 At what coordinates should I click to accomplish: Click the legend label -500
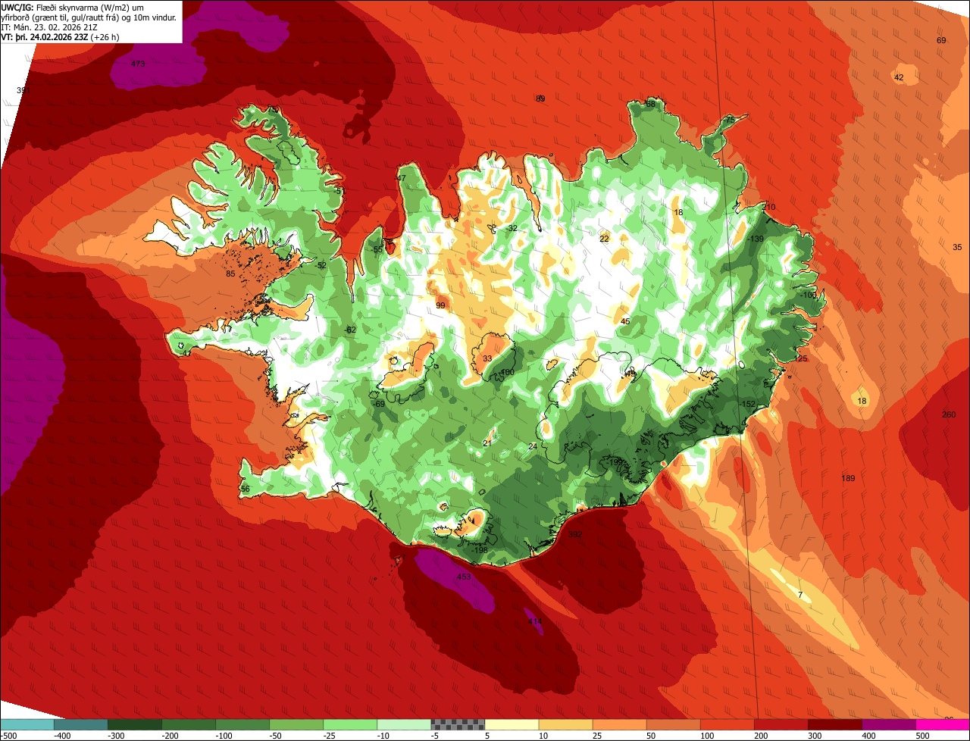[8, 735]
